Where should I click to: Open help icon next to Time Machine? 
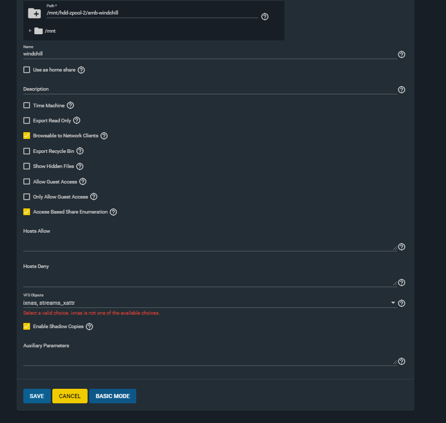70,105
